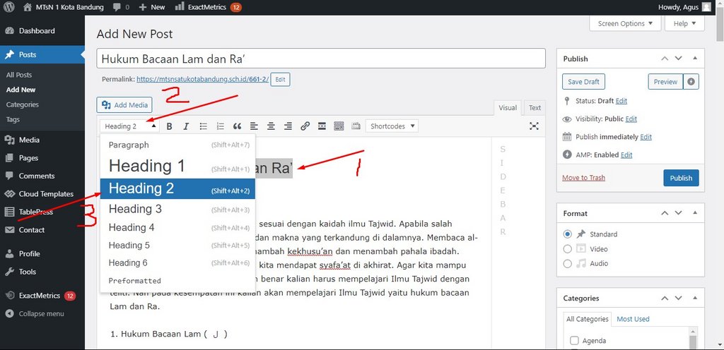Select the Audio post format

(568, 263)
